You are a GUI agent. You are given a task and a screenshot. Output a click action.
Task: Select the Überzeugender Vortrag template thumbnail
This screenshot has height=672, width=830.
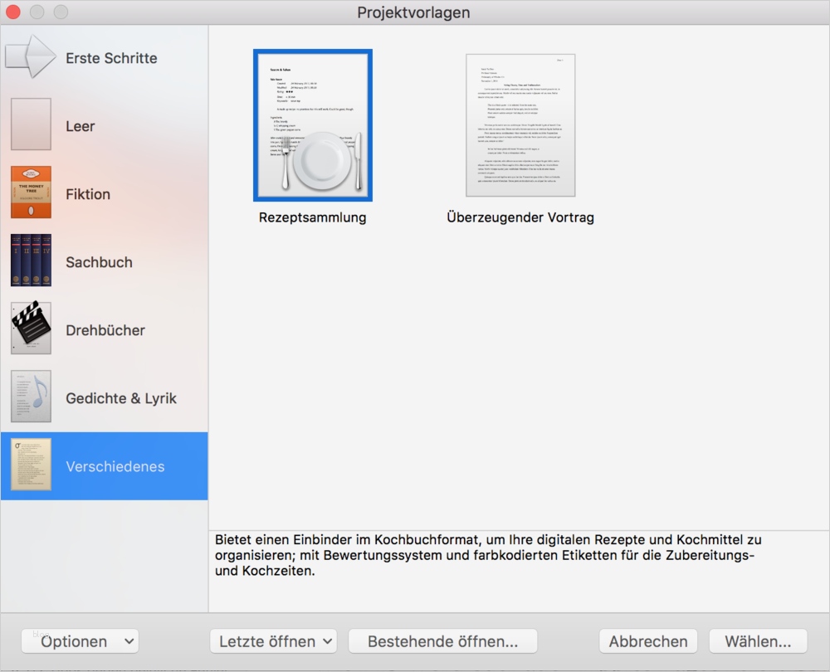[520, 125]
